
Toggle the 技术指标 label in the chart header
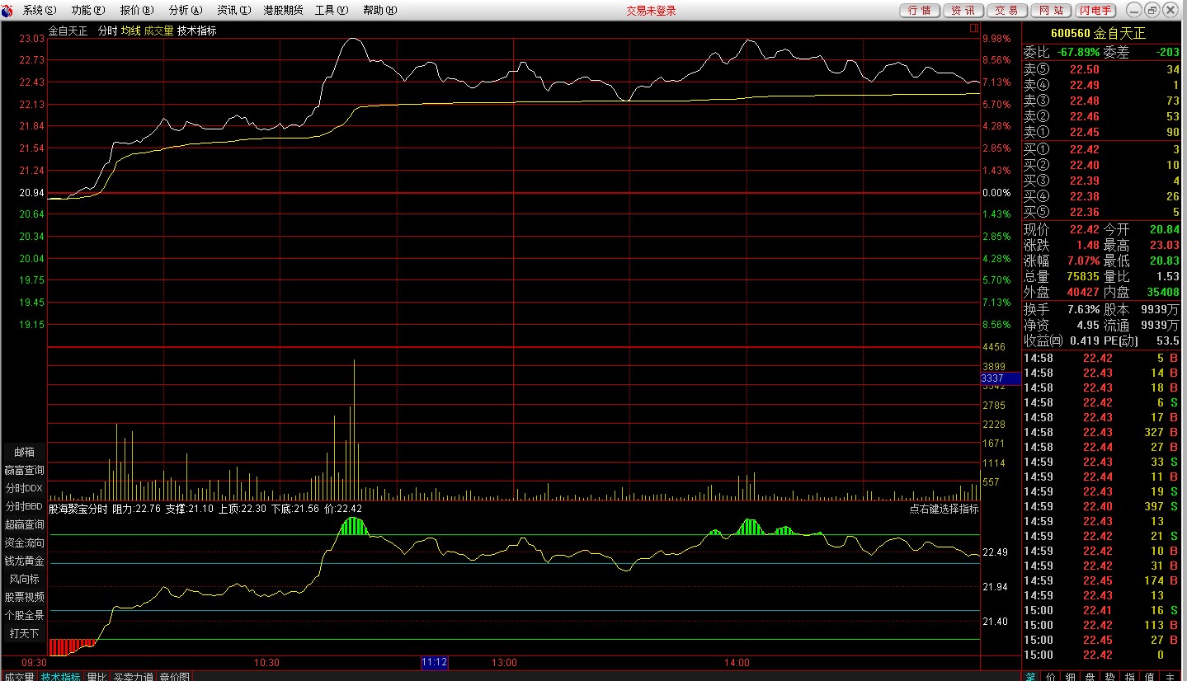point(197,31)
